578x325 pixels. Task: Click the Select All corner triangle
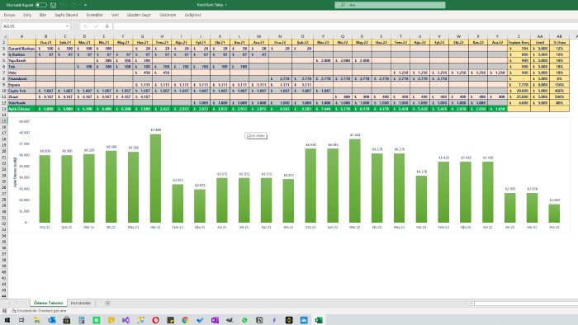tap(4, 36)
